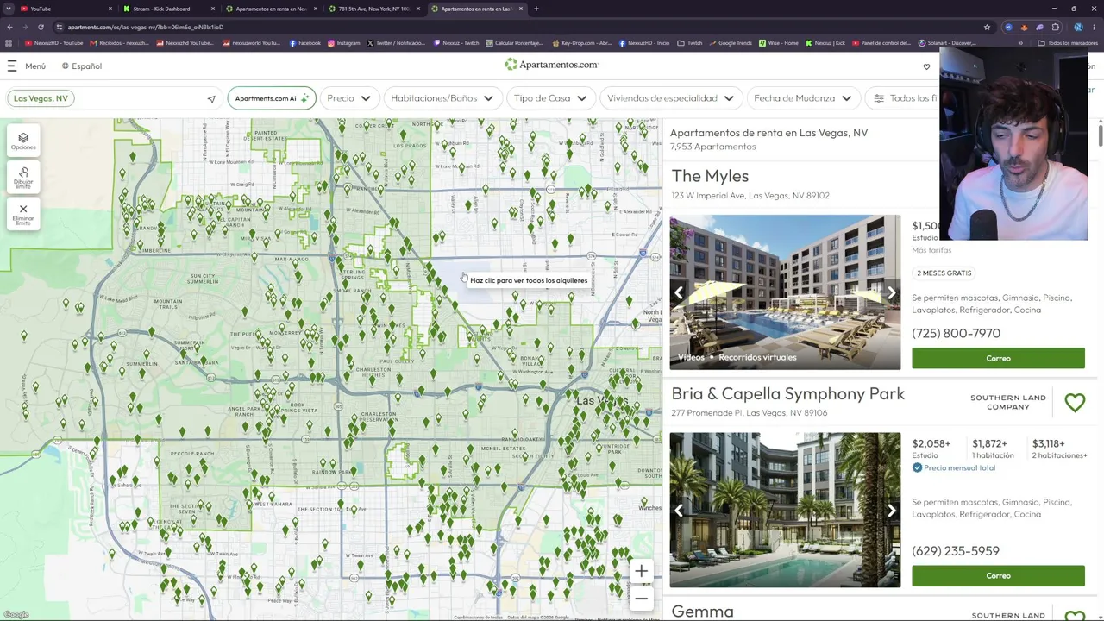1104x621 pixels.
Task: Expand the Fecha de Mudanza dropdown
Action: tap(802, 98)
